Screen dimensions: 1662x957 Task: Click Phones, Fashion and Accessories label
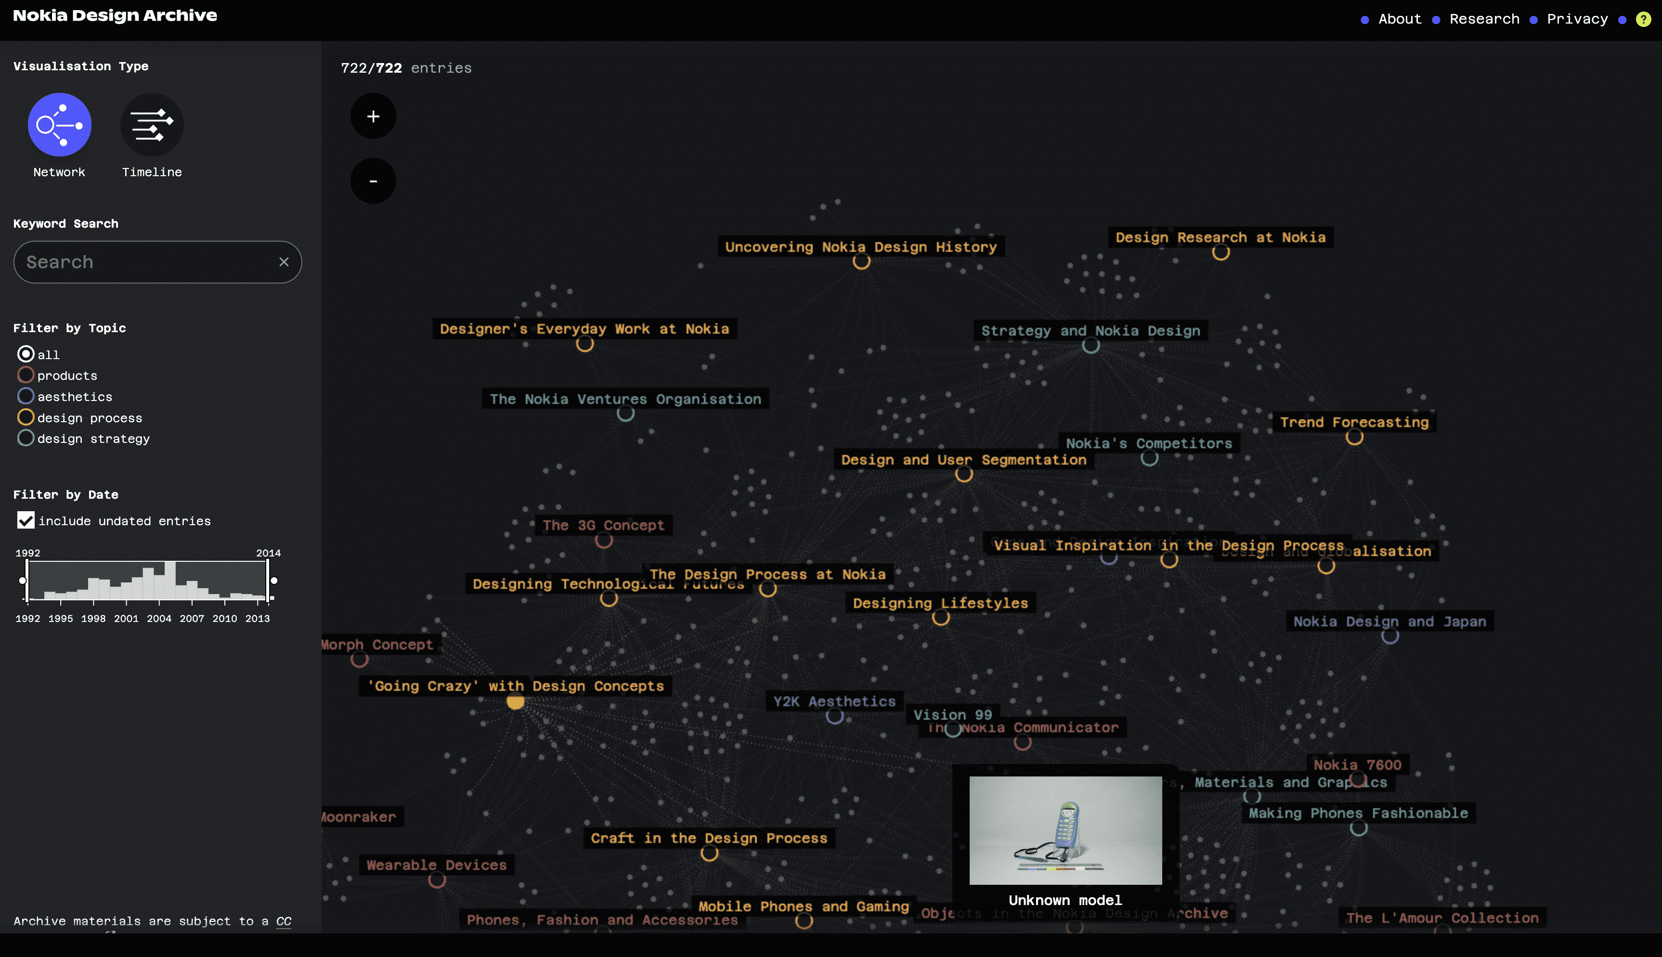click(x=603, y=919)
